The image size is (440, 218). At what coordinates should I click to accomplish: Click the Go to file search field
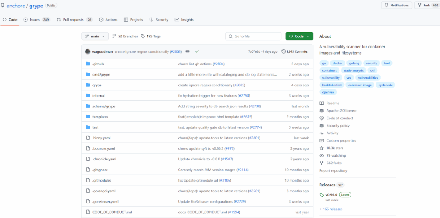click(254, 36)
